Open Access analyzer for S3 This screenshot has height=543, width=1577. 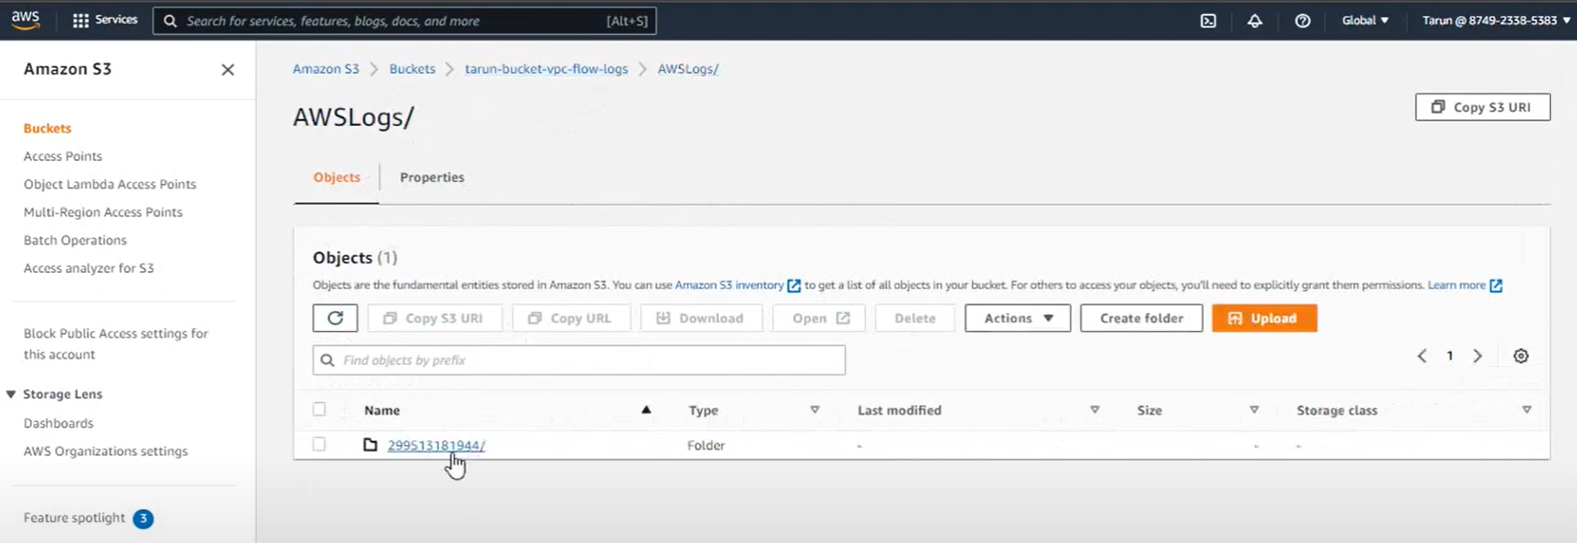tap(89, 269)
